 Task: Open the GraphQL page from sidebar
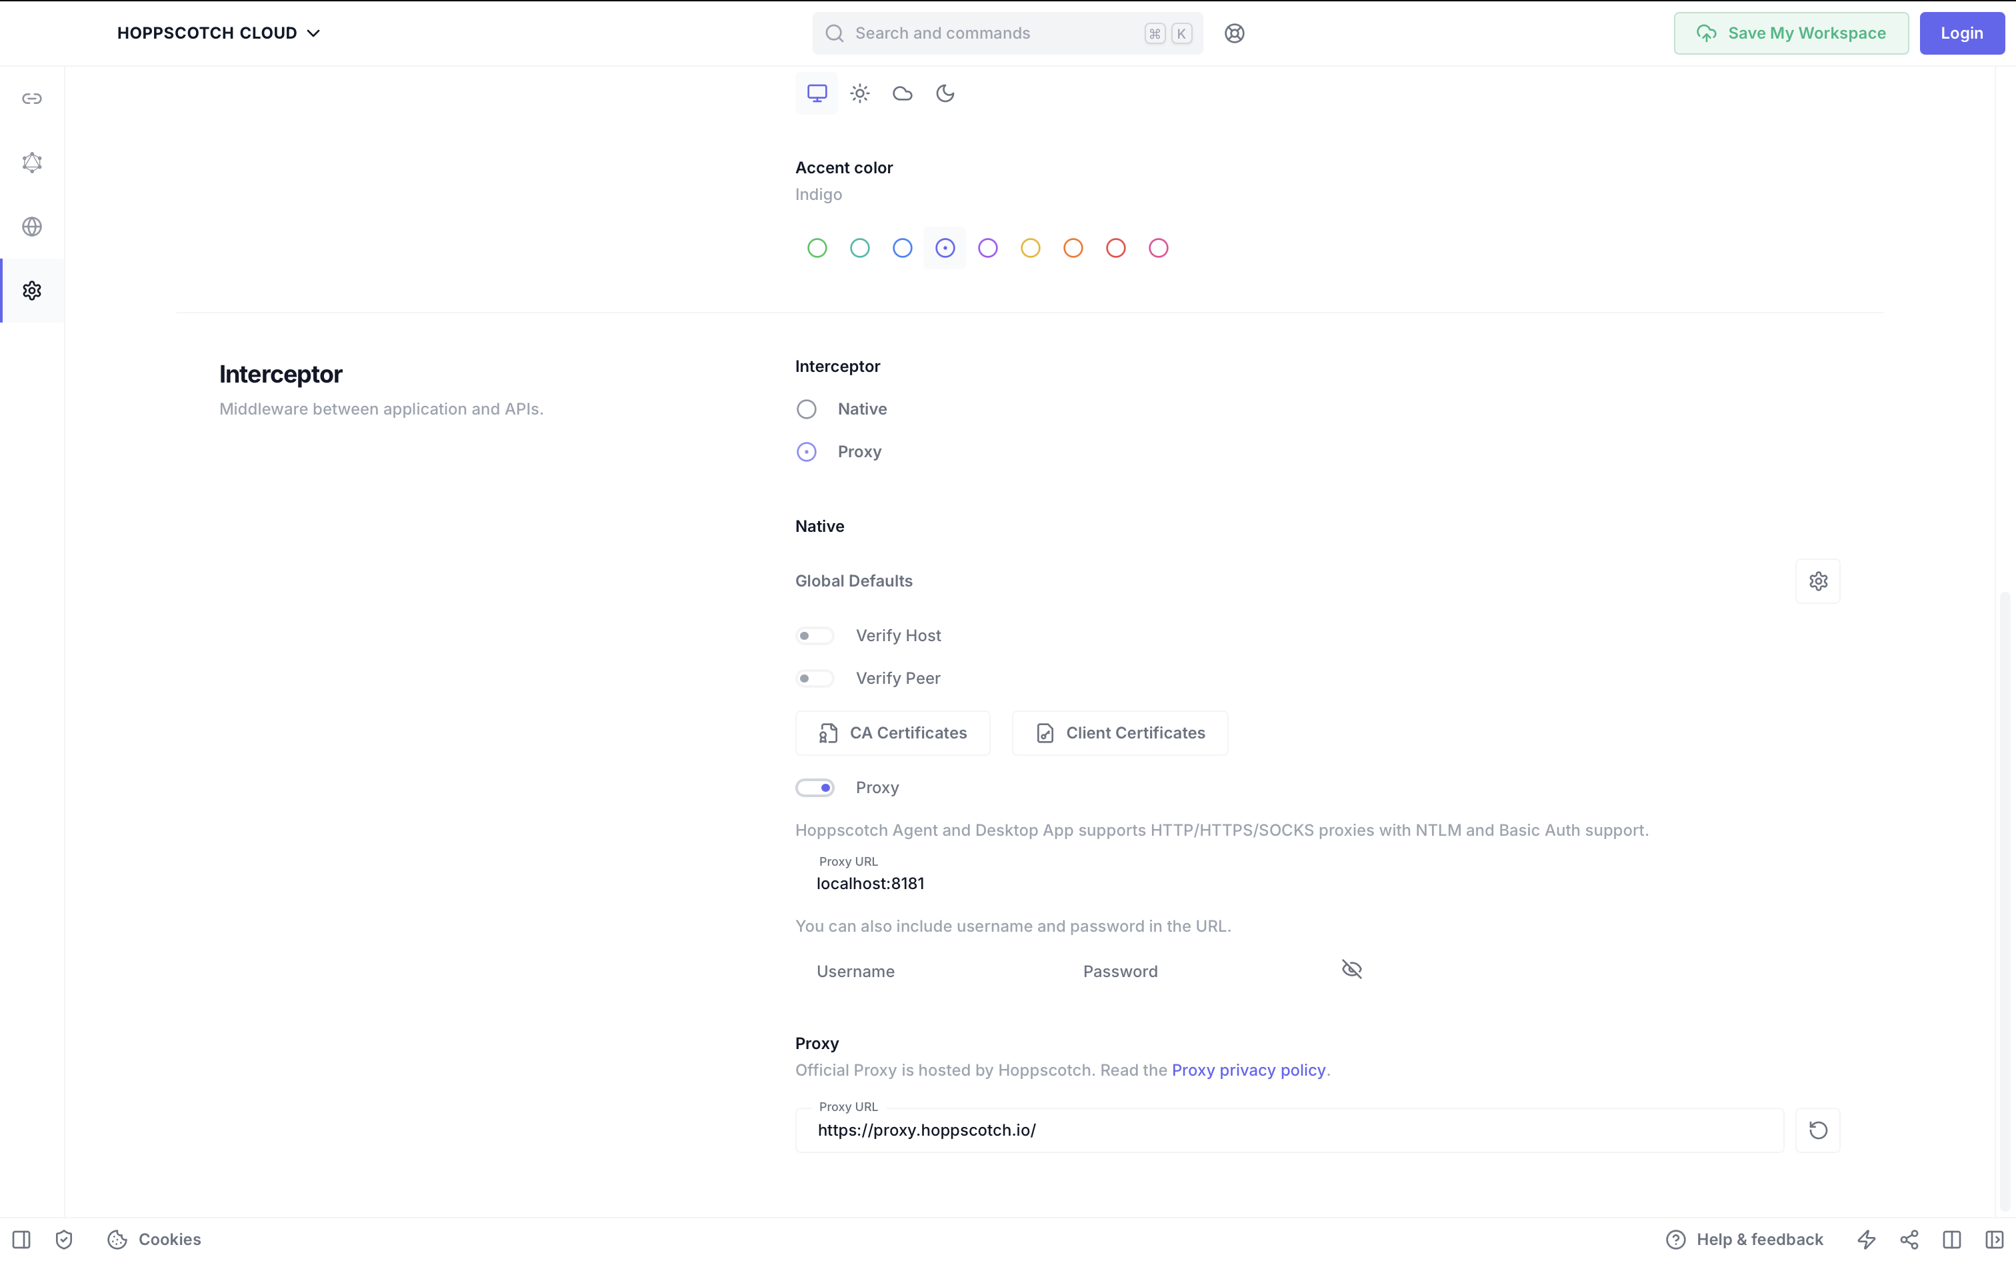pyautogui.click(x=32, y=163)
